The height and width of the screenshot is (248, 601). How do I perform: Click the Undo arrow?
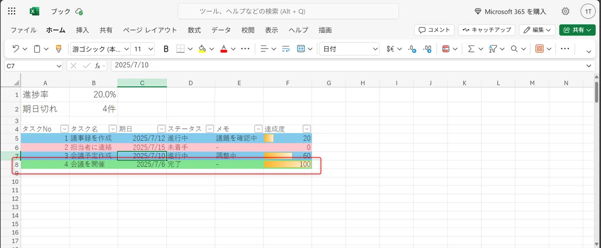click(x=16, y=49)
